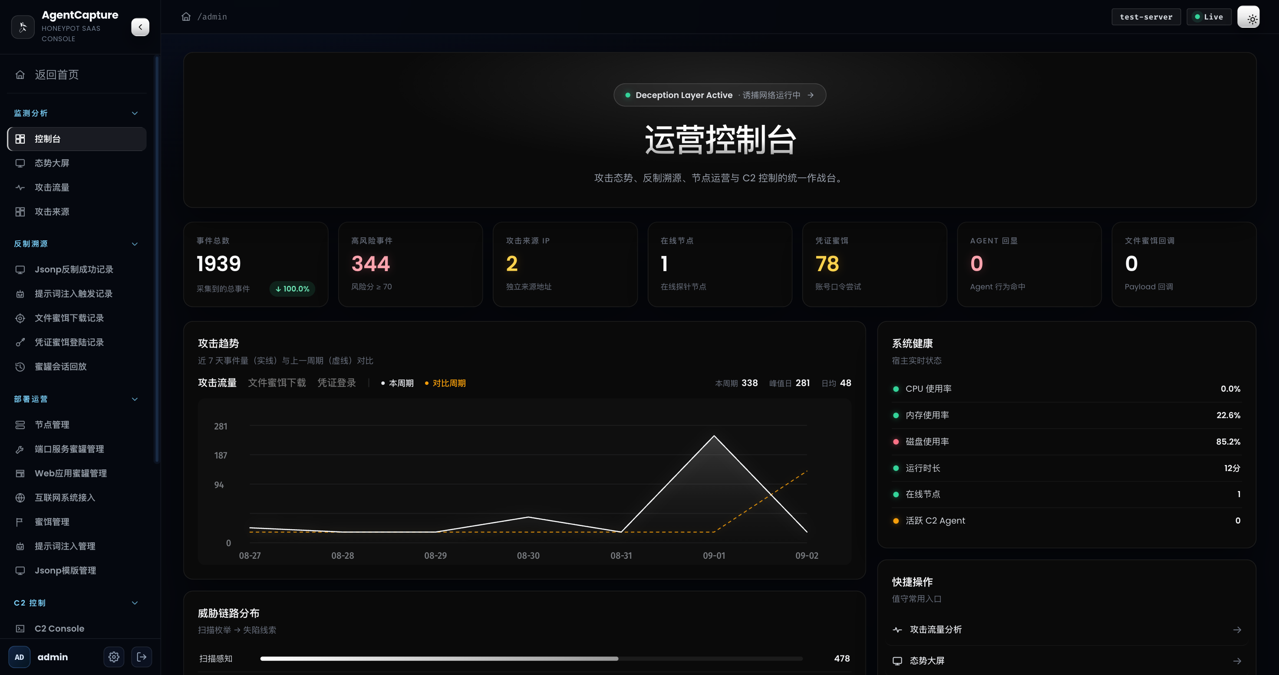
Task: Open the 事件总数 stat card
Action: (256, 264)
